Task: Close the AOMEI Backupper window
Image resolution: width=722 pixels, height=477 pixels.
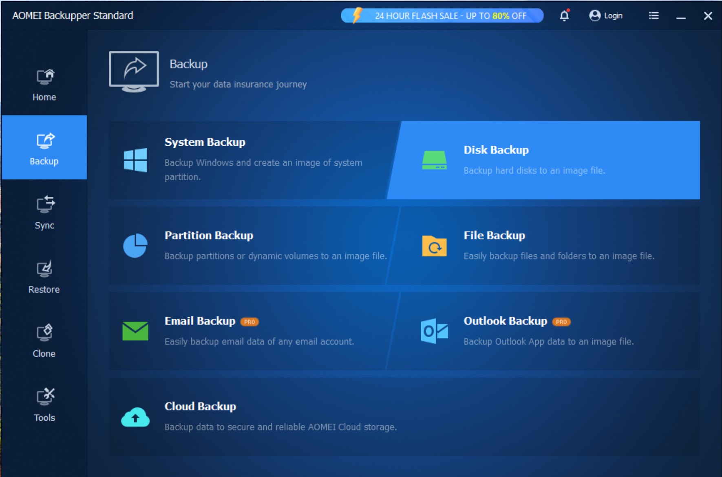Action: (x=708, y=16)
